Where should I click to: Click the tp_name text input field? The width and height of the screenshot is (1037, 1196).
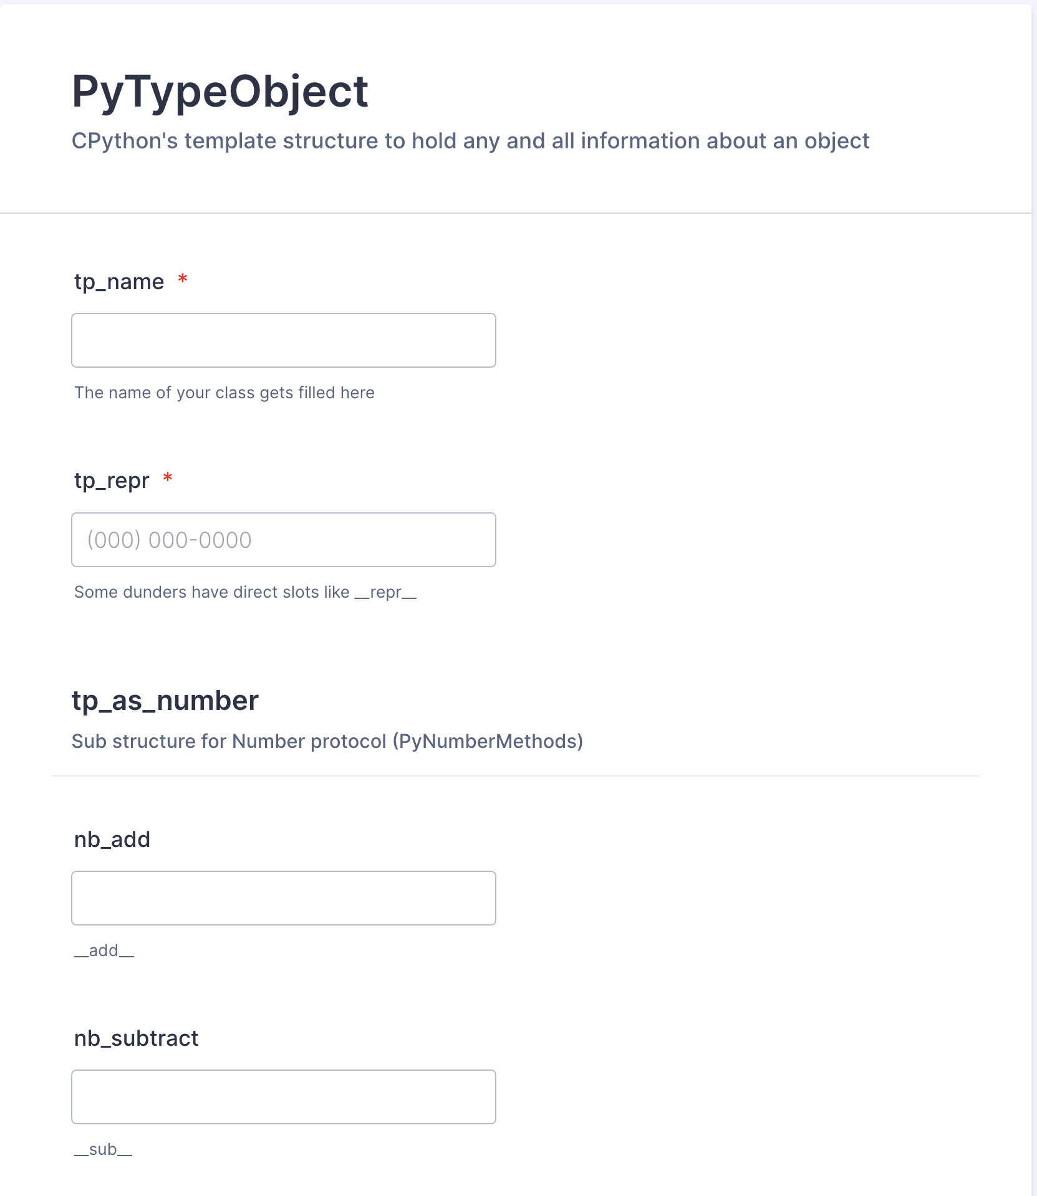point(283,340)
